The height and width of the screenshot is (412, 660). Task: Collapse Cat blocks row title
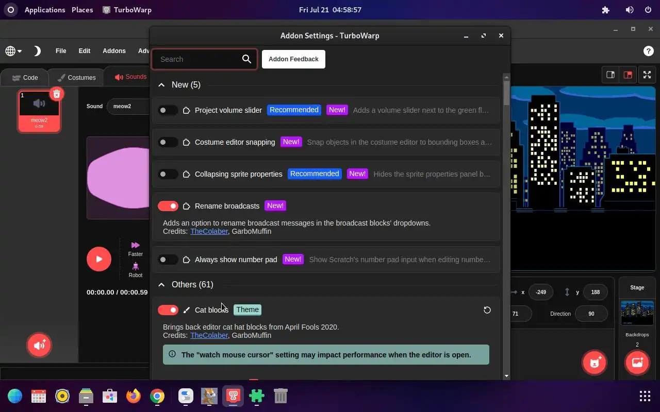[x=211, y=310]
